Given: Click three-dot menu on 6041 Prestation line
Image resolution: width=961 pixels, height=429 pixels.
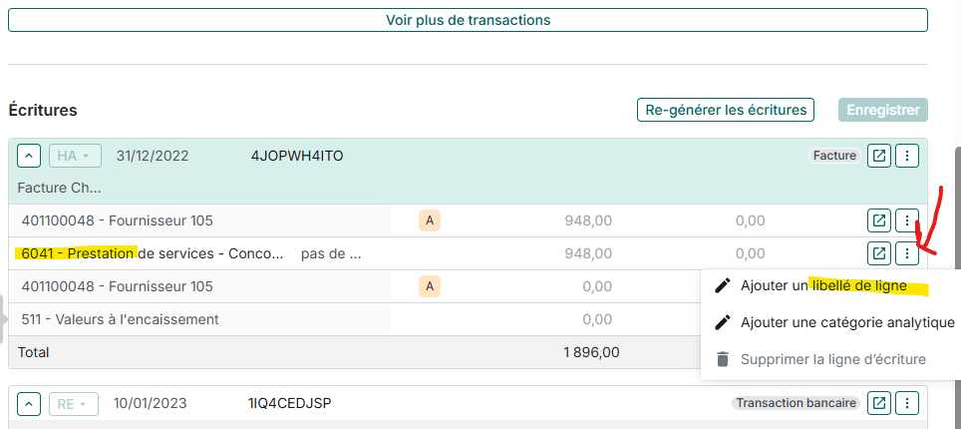Looking at the screenshot, I should (907, 253).
